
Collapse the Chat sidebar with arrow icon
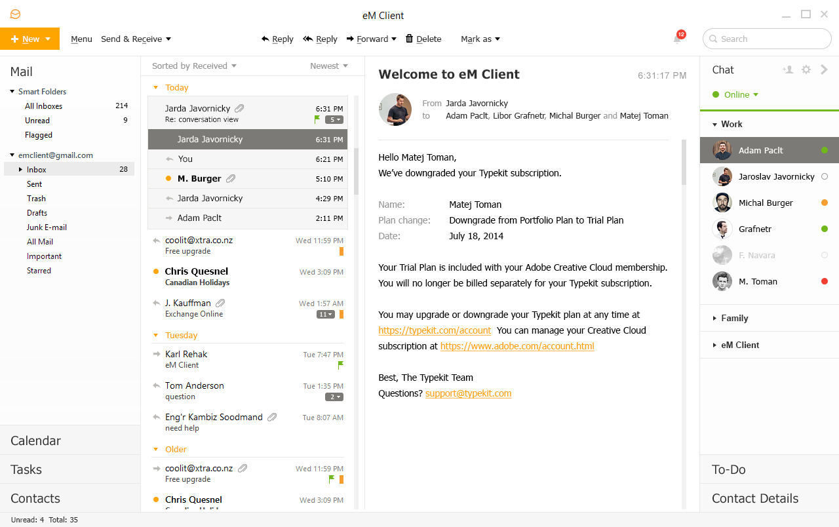tap(825, 69)
